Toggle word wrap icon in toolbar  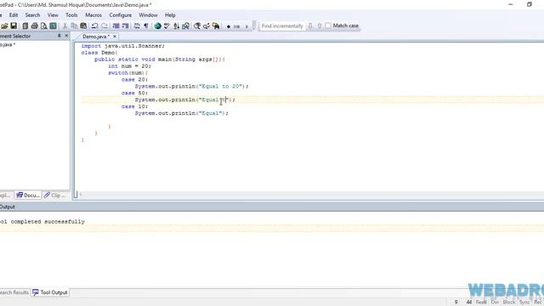[137, 26]
